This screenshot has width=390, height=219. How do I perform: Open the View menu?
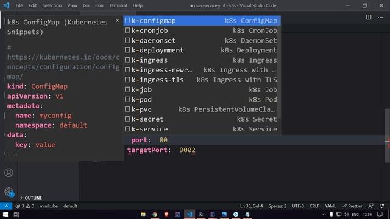(72, 5)
